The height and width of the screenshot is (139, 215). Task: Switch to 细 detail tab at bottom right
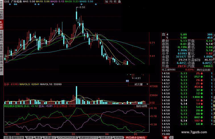[x=166, y=138]
